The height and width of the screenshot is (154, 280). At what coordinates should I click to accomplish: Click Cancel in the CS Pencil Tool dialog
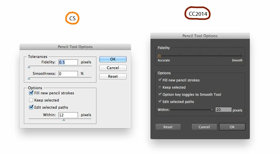113,68
